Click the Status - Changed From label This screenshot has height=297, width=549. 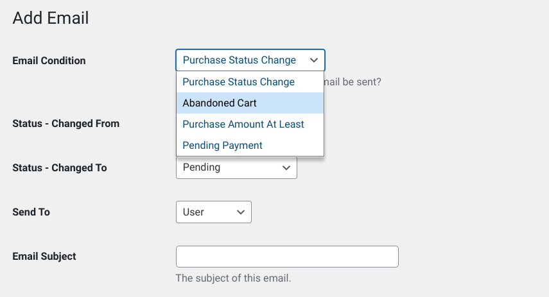click(66, 124)
